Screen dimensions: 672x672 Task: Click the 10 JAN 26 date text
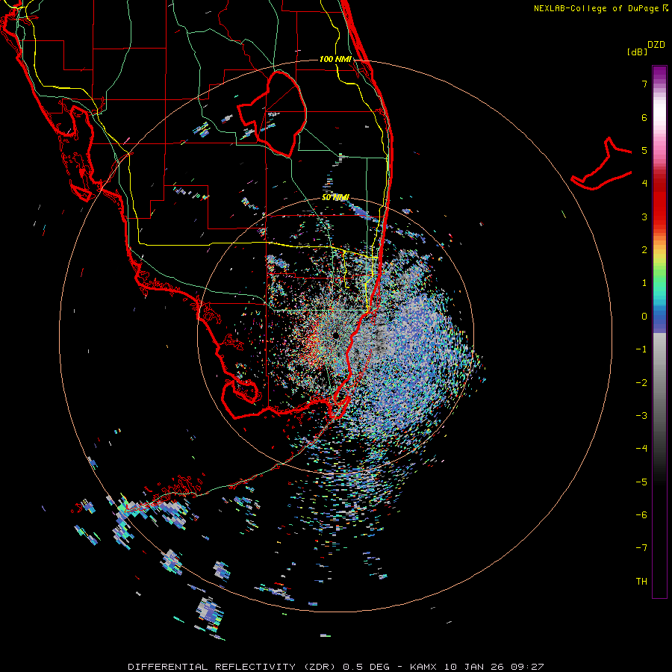473,667
